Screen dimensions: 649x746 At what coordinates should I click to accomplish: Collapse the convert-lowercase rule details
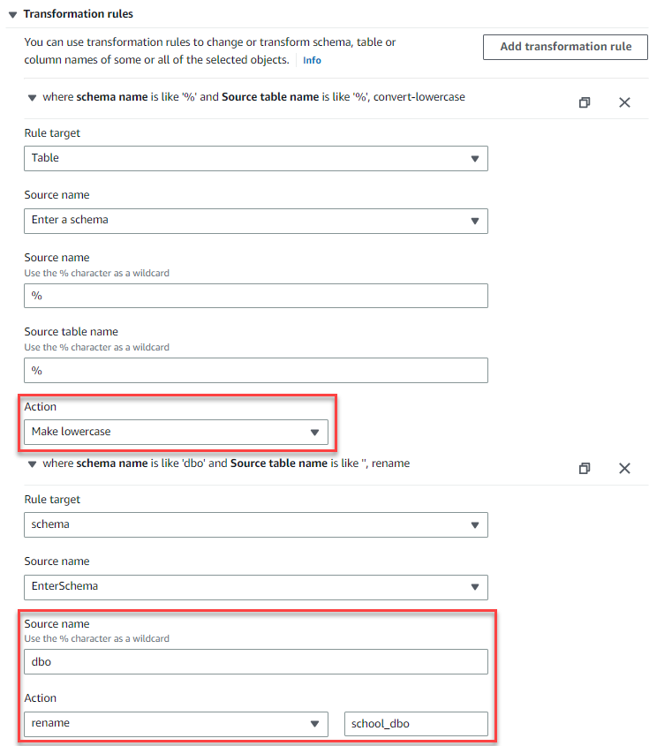33,98
